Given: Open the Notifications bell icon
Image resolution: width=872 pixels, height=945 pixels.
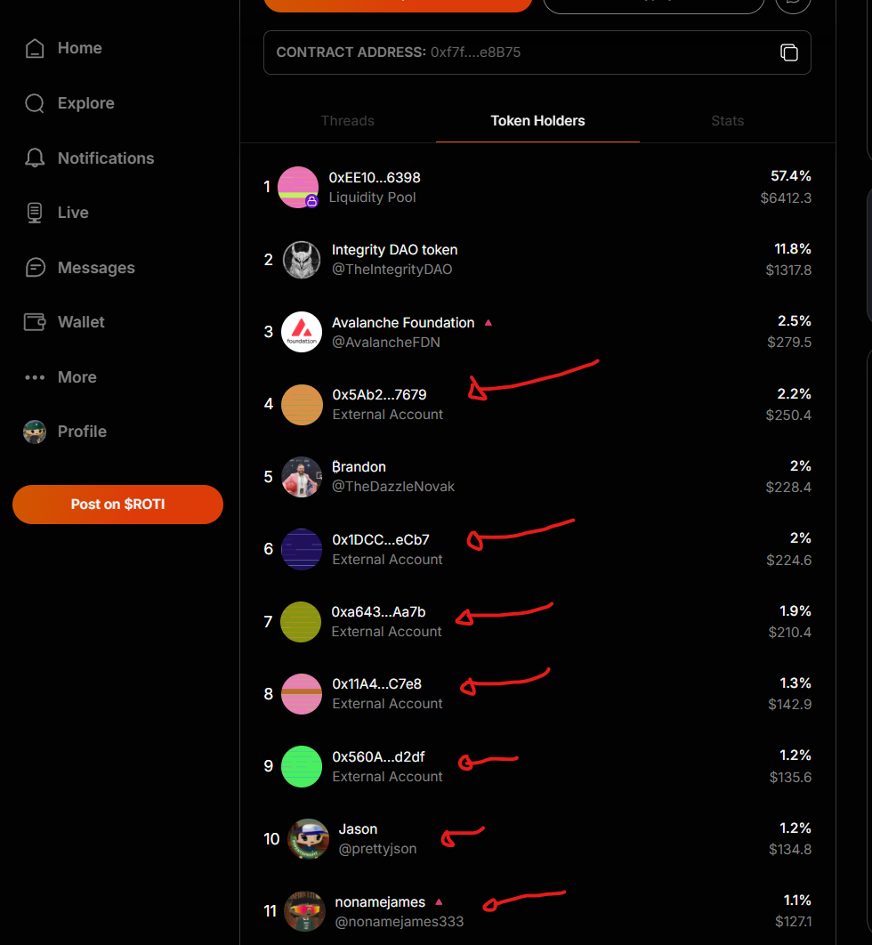Looking at the screenshot, I should [35, 158].
